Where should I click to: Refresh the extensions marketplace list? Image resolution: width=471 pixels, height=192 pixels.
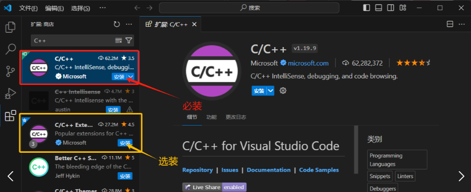[117, 24]
